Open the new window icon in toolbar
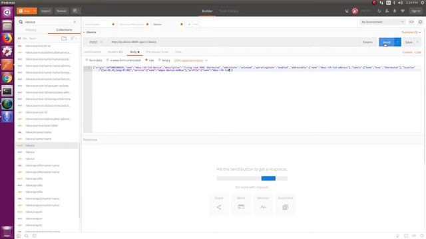The height and width of the screenshot is (239, 426). point(76,11)
